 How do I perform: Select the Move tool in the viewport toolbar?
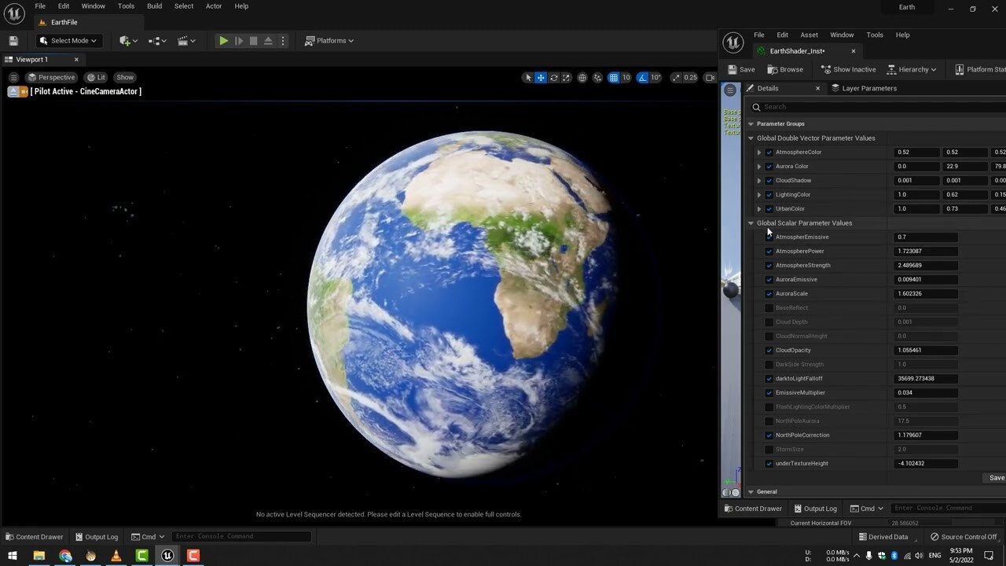click(541, 77)
